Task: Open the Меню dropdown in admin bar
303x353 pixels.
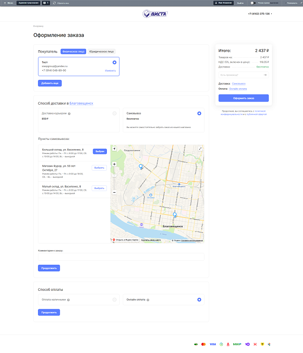Action: point(8,3)
